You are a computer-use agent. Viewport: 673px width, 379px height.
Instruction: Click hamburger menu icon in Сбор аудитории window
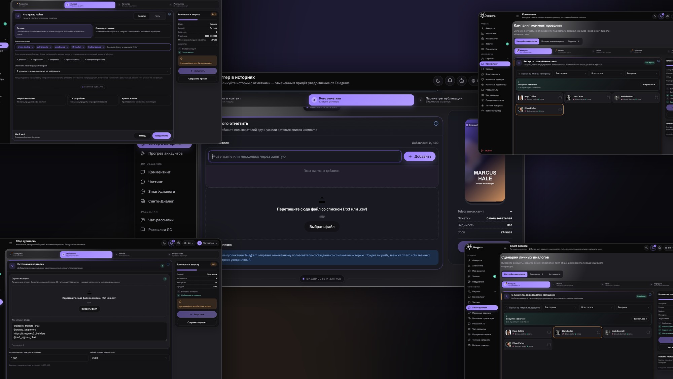(11, 243)
